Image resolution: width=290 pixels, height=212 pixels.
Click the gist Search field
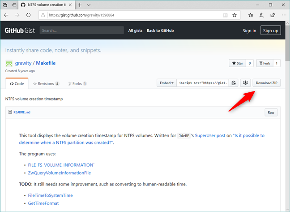(x=82, y=30)
